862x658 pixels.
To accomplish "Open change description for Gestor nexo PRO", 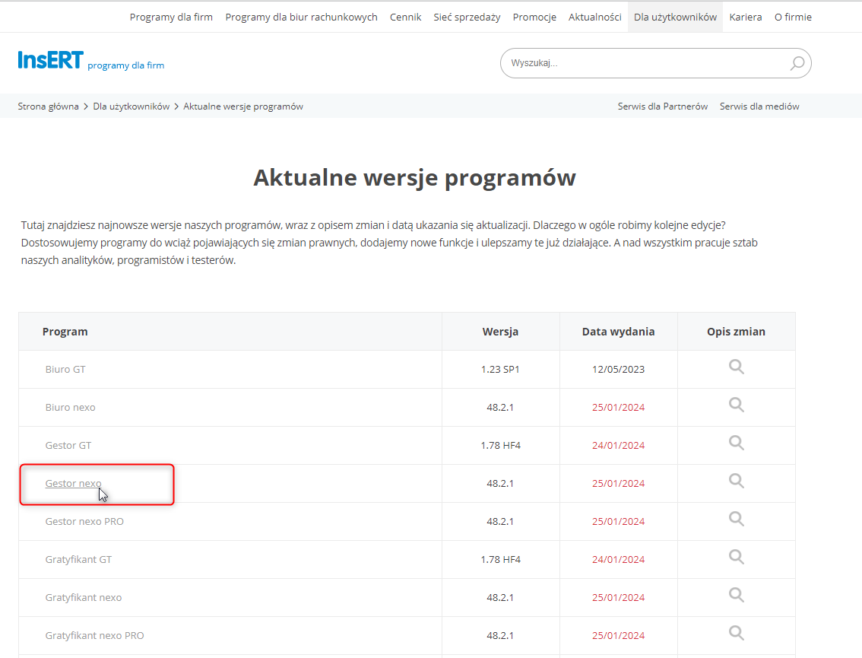I will (736, 519).
